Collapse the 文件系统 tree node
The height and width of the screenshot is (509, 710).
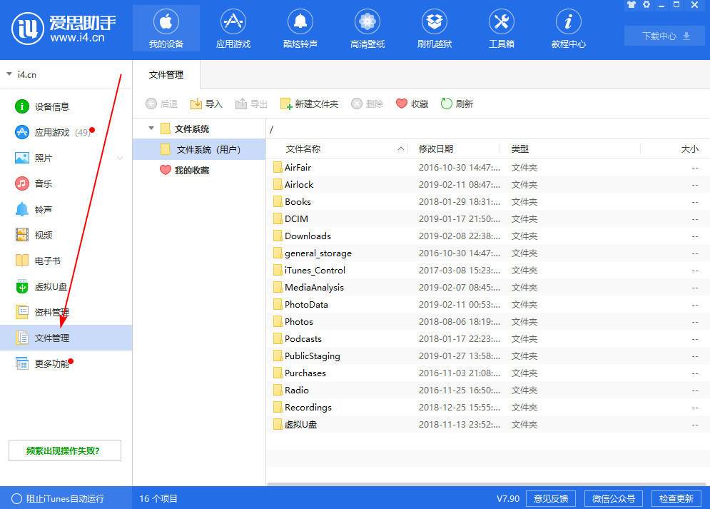tap(151, 129)
